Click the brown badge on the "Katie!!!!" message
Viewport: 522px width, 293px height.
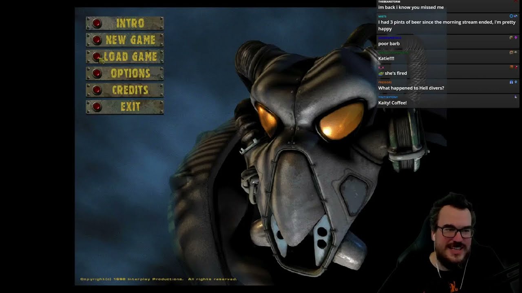click(511, 52)
